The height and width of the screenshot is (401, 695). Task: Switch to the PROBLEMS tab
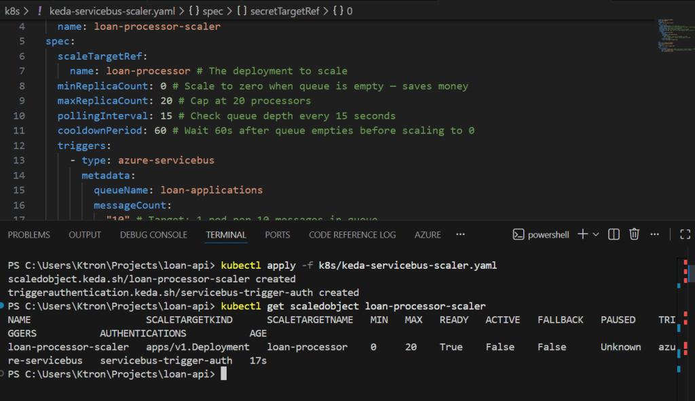click(29, 235)
